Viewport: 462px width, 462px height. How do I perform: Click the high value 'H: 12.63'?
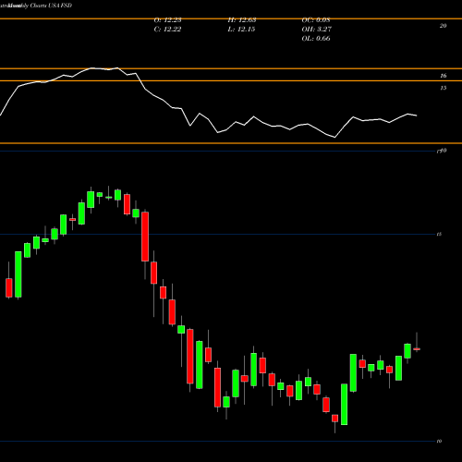(x=242, y=20)
